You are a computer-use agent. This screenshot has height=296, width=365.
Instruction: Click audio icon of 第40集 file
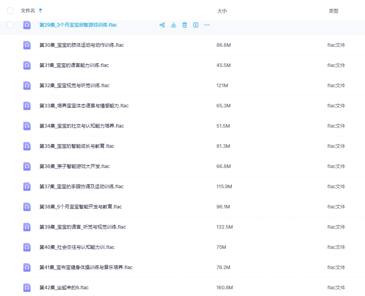[27, 247]
